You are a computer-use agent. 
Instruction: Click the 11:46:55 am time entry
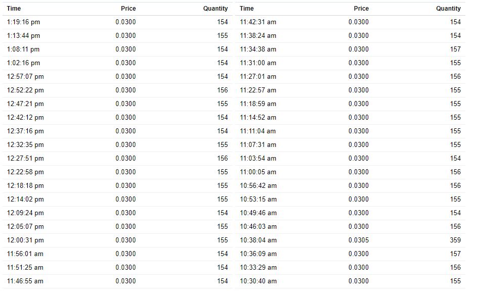point(25,281)
